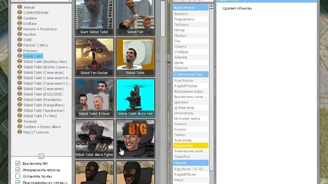This screenshot has height=184, width=328.
Task: Open Skibidi Toilet (Broken Camera...) category
Action: point(47,67)
